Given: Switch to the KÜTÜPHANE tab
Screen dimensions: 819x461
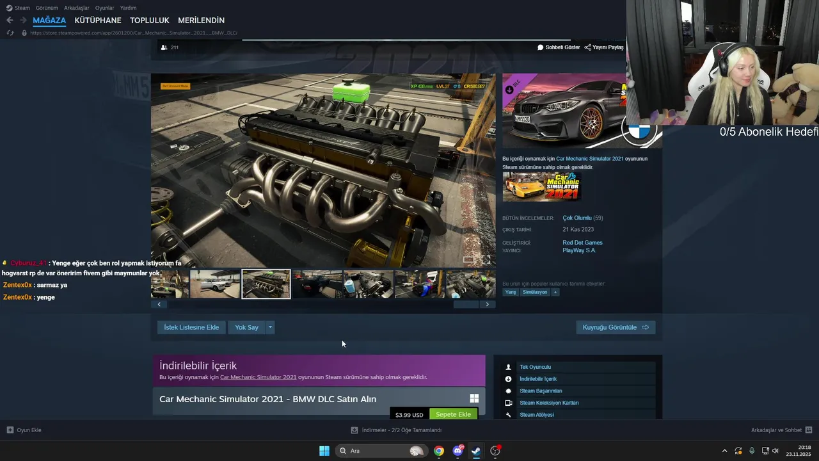Looking at the screenshot, I should (x=98, y=20).
